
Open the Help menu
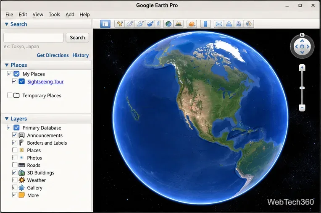(x=84, y=15)
